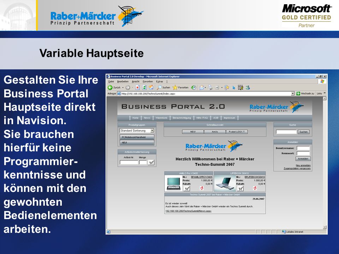Click the blue pointer arrow toolbar icon
Screen dimensions: 339x254
coord(234,87)
